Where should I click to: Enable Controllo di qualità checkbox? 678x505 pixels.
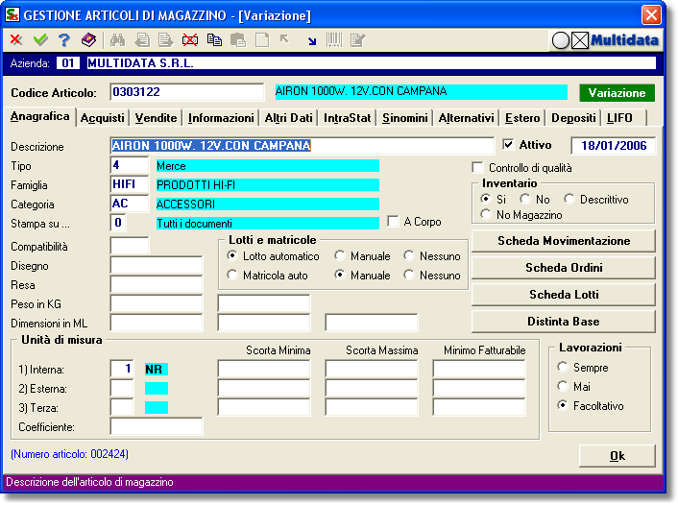[477, 167]
